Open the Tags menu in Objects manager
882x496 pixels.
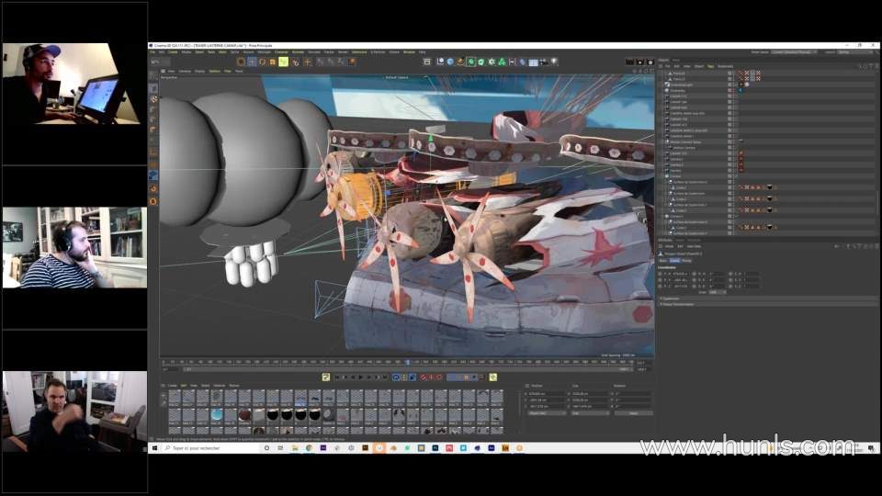(710, 66)
